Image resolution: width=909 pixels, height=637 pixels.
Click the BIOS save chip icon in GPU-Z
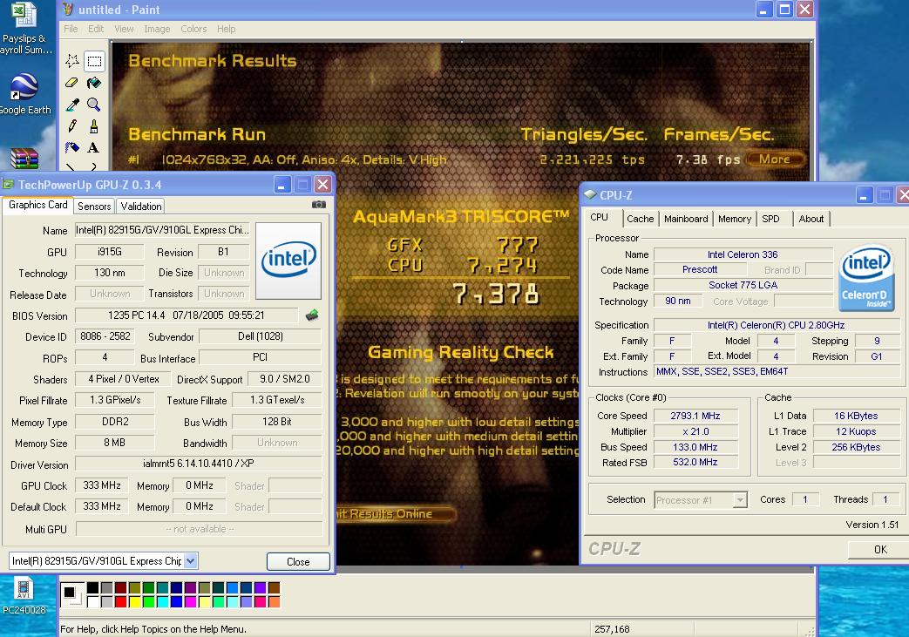click(312, 315)
